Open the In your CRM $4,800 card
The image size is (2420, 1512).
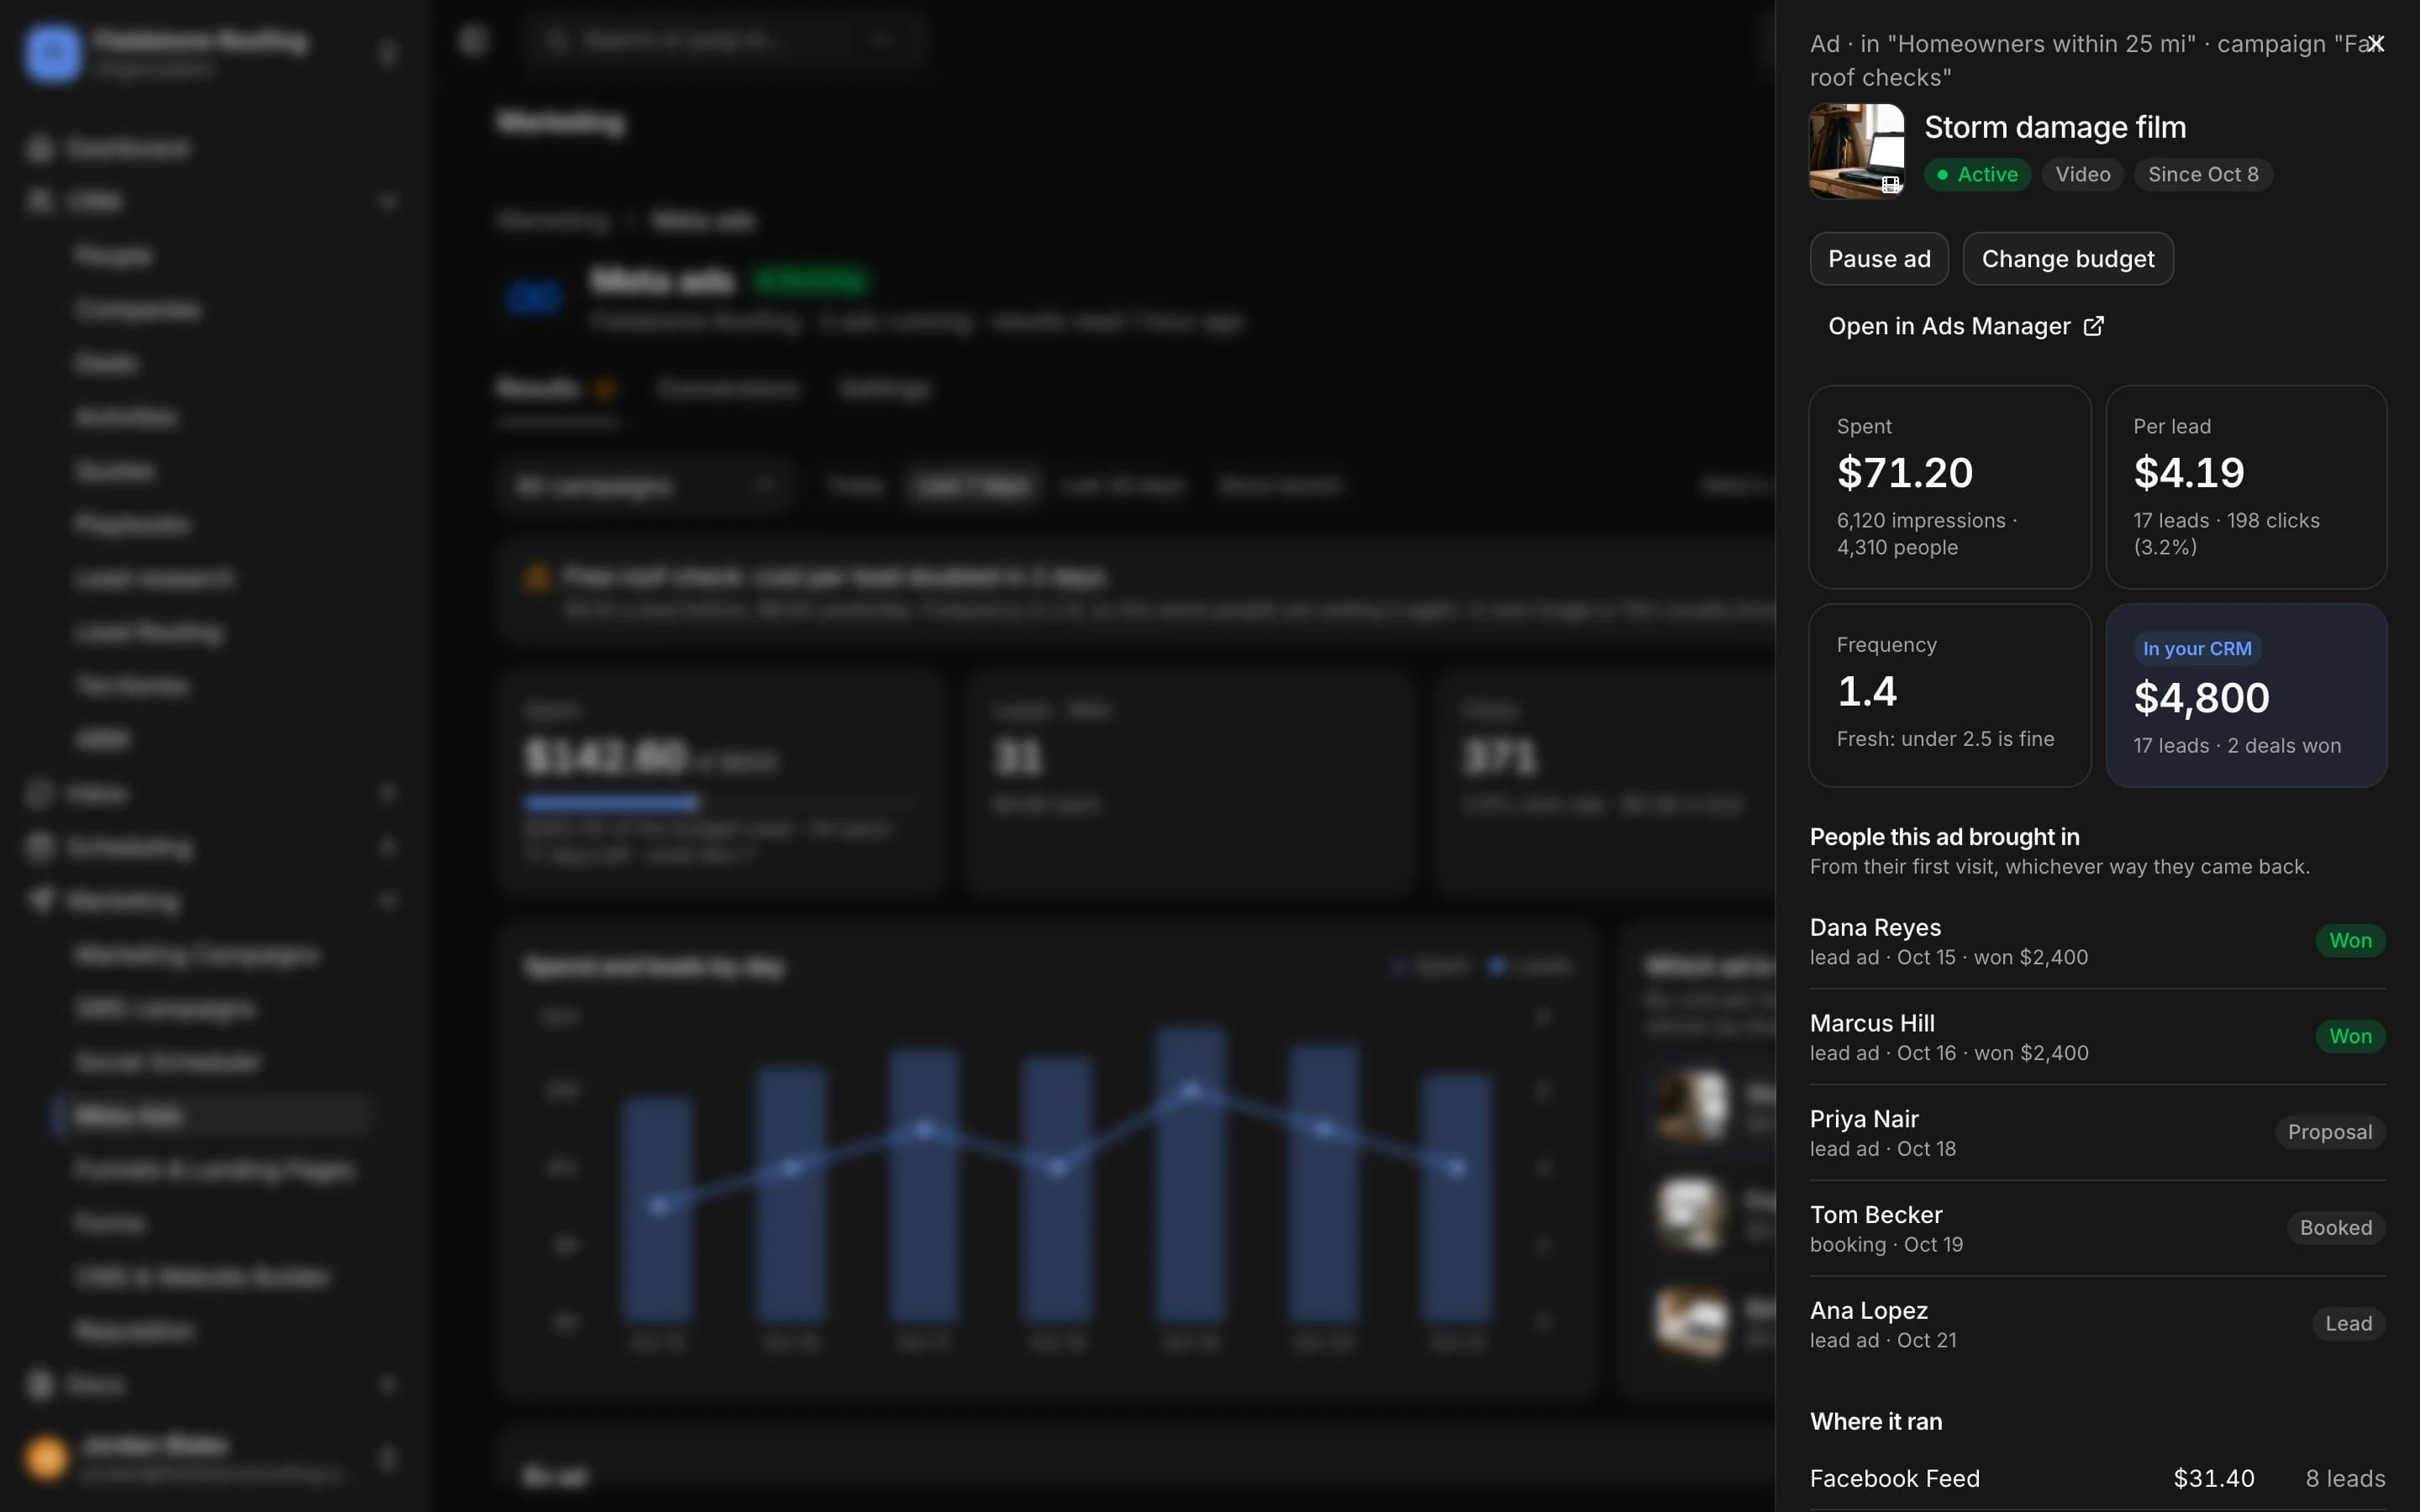[2245, 695]
